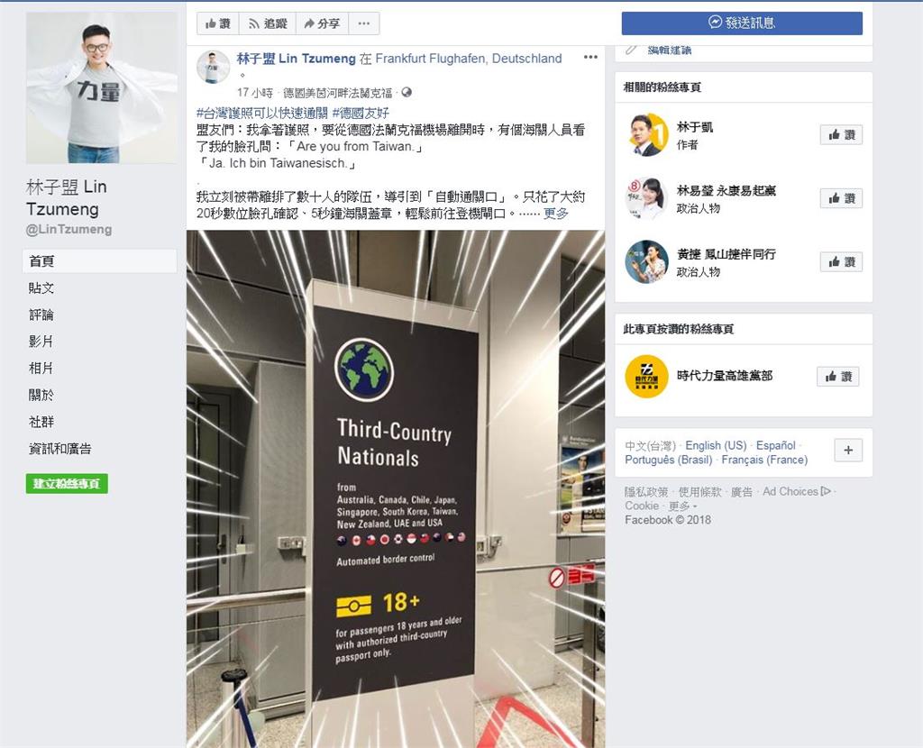Open the #德國友好 hashtag link
The width and height of the screenshot is (923, 748).
pos(361,113)
